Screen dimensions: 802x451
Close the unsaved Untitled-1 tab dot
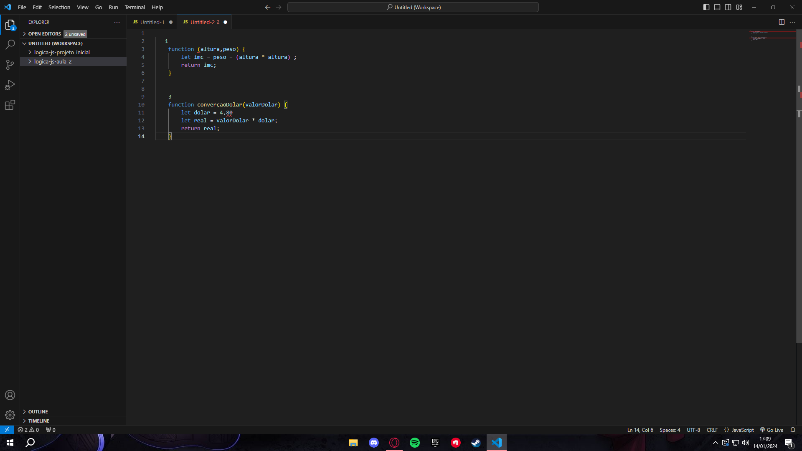pos(171,22)
